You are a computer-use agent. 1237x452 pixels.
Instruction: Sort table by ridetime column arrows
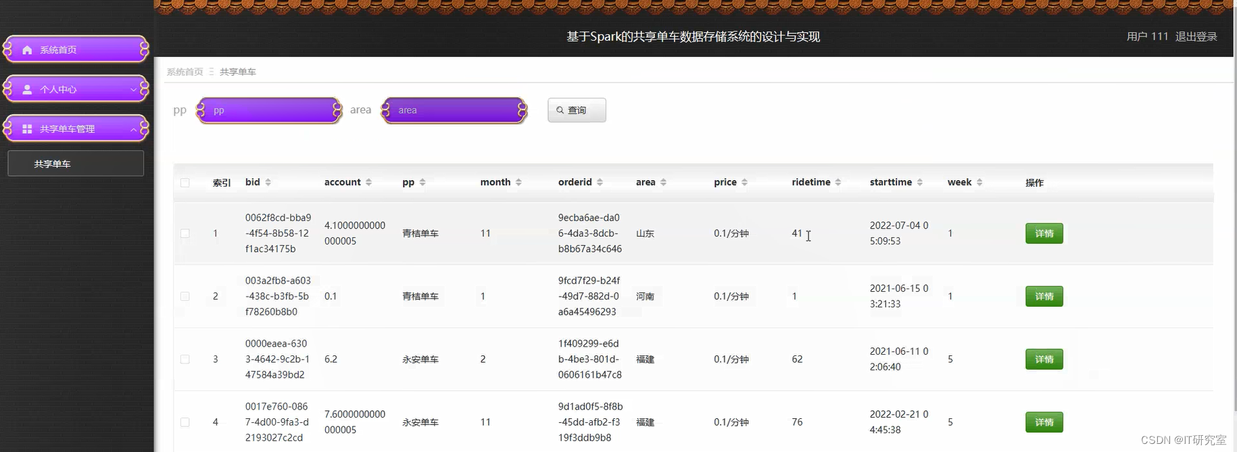pos(838,182)
